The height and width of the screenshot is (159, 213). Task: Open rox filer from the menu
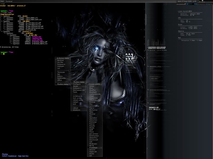[61, 62]
